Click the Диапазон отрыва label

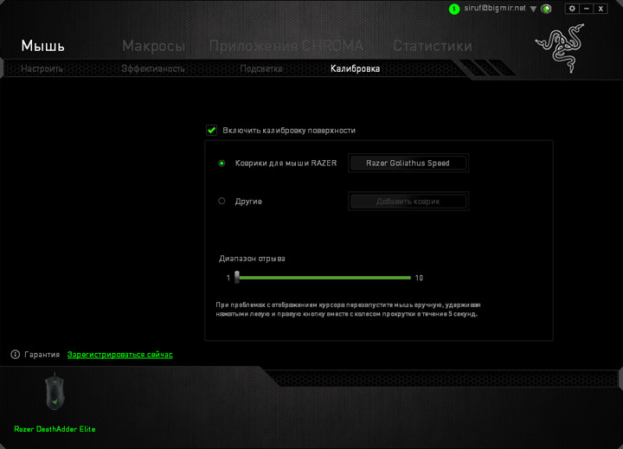coord(252,259)
